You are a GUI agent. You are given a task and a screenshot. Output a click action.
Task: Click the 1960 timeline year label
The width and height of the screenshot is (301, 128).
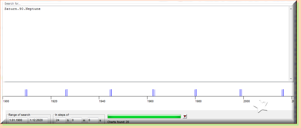[x=150, y=101]
